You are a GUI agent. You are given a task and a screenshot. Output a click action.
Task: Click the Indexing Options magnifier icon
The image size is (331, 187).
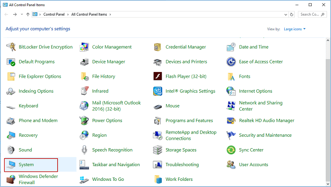[10, 91]
